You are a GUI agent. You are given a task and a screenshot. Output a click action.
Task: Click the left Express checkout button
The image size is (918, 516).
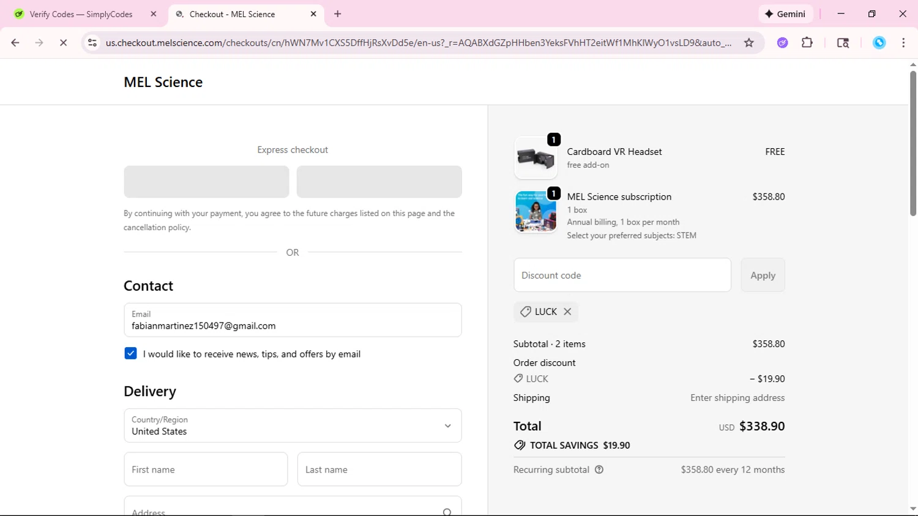(206, 182)
